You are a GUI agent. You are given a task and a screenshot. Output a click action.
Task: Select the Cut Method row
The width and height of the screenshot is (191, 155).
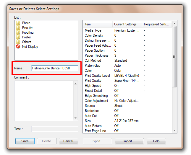pyautogui.click(x=127, y=61)
